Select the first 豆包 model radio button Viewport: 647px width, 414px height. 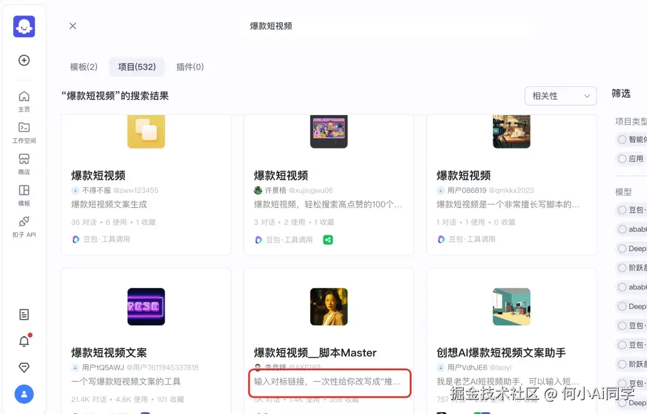624,210
